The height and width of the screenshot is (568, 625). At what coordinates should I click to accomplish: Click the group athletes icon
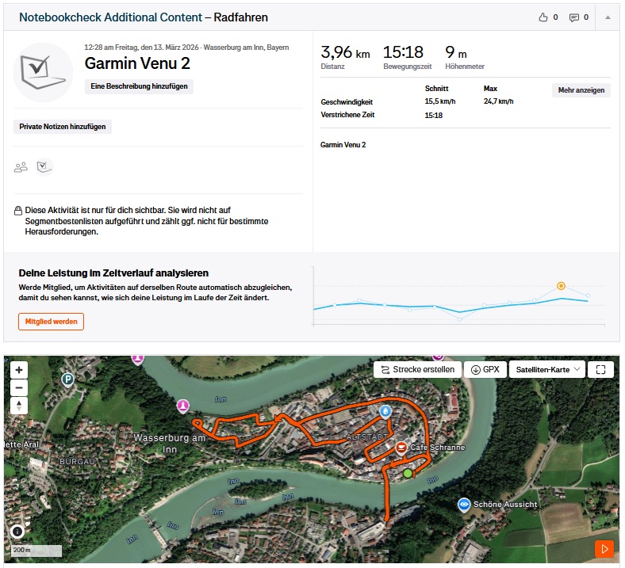[x=21, y=166]
